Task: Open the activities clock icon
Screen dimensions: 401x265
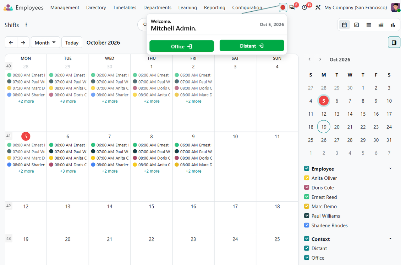Action: coord(304,7)
